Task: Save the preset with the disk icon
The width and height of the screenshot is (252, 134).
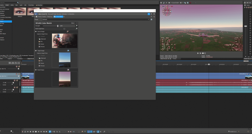Action: coord(152,19)
